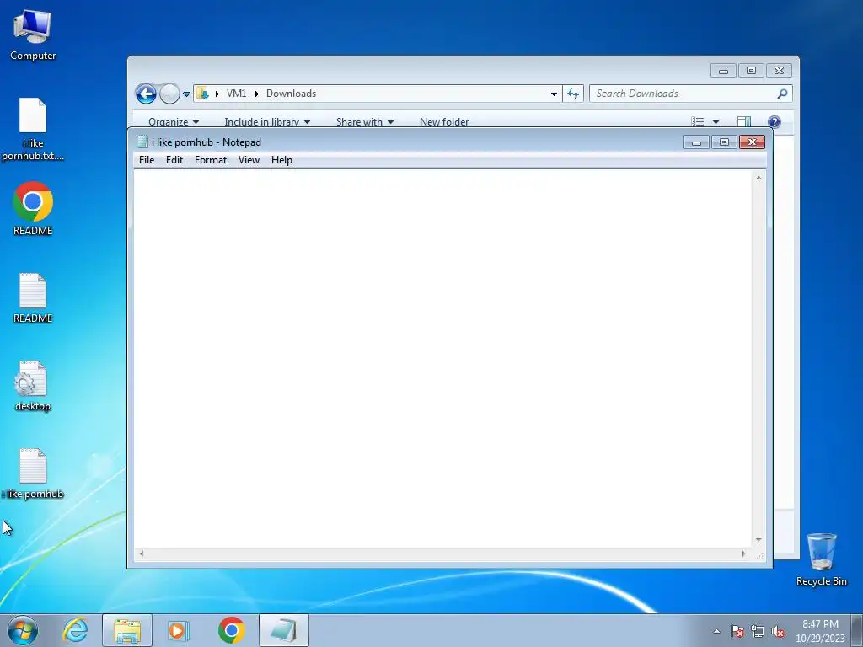Expand the arrow between VM1 and Downloads

(x=256, y=94)
